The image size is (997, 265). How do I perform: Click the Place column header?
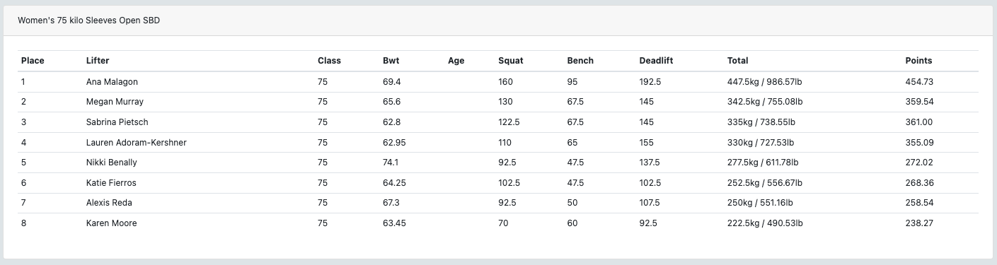[33, 61]
